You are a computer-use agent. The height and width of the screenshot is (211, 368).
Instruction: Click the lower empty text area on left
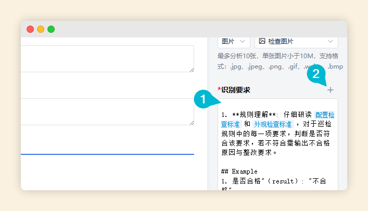(x=107, y=112)
